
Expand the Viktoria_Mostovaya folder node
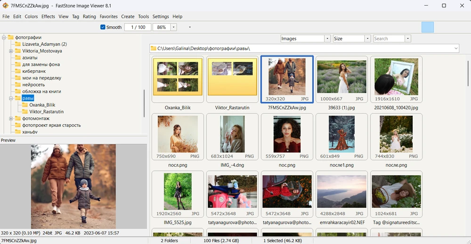11,51
